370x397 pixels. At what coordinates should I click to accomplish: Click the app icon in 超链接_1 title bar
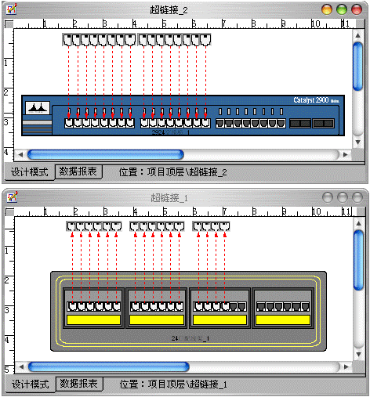pos(12,197)
